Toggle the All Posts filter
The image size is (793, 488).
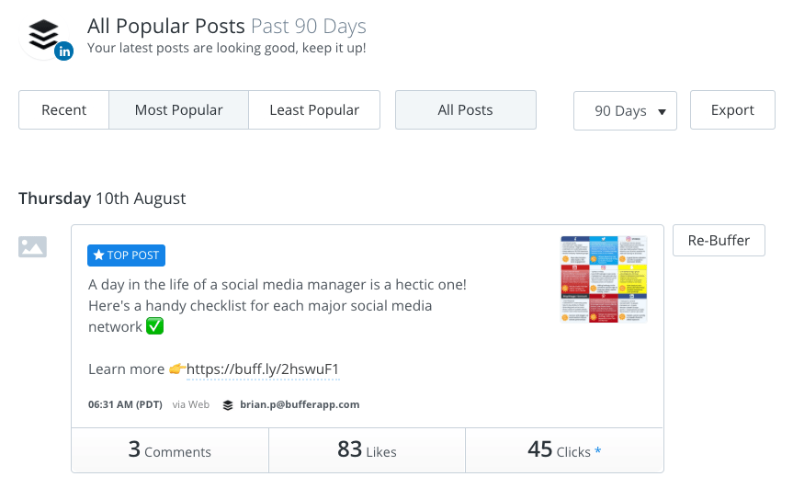(466, 110)
